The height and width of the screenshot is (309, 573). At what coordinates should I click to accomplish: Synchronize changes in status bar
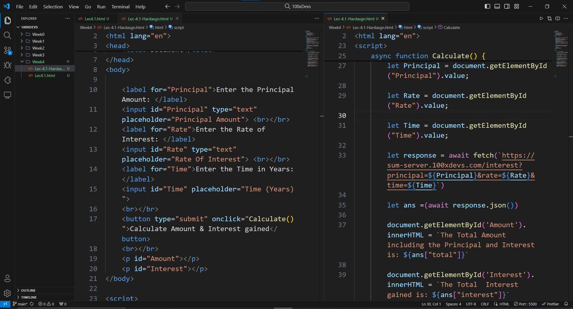32,304
